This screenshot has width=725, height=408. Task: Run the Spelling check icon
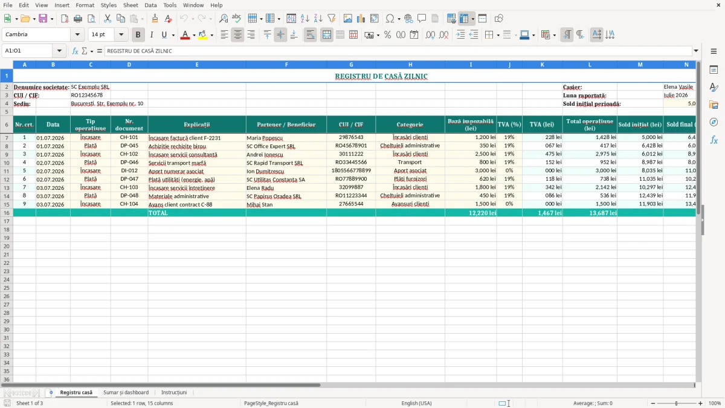[237, 19]
